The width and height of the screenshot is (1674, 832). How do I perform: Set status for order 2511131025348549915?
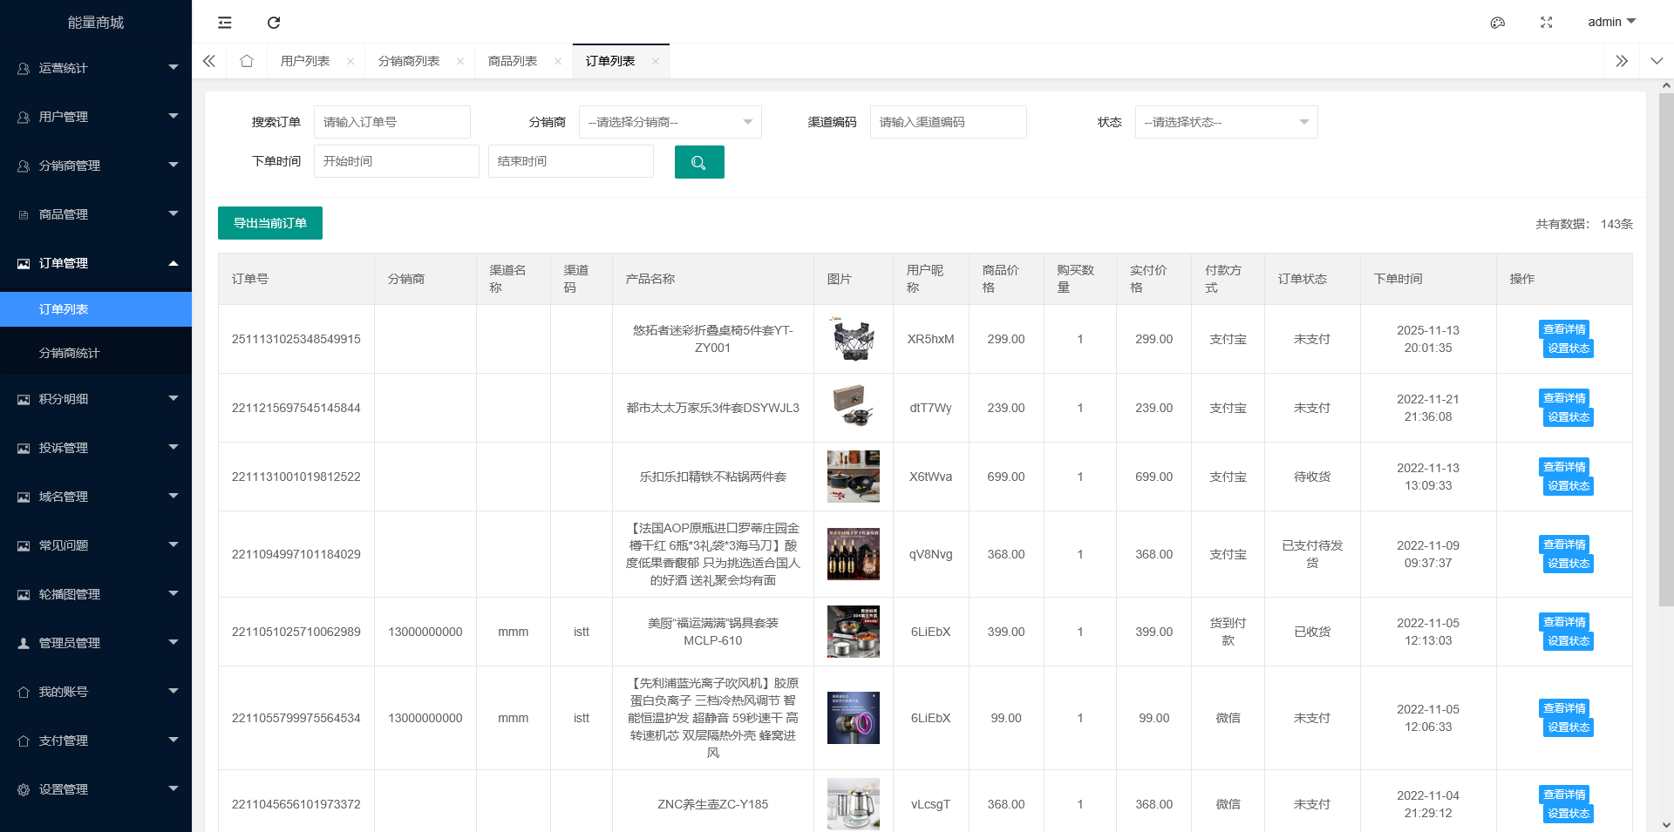(x=1569, y=348)
